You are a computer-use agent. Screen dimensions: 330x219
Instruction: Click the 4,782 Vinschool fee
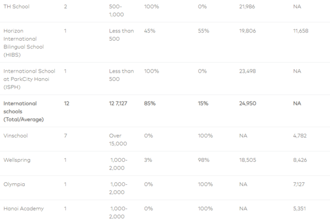[x=300, y=135]
